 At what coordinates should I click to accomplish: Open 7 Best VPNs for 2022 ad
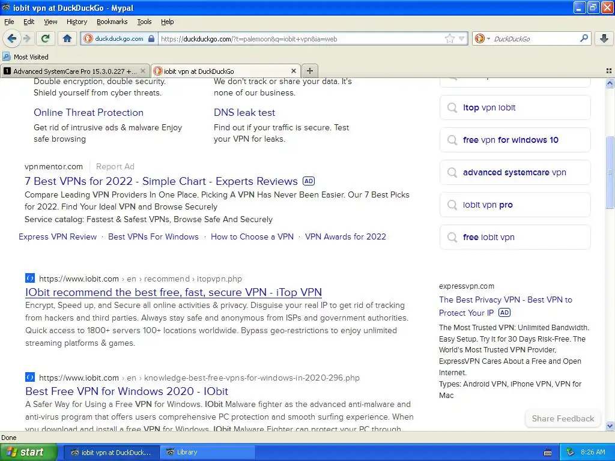click(x=161, y=181)
